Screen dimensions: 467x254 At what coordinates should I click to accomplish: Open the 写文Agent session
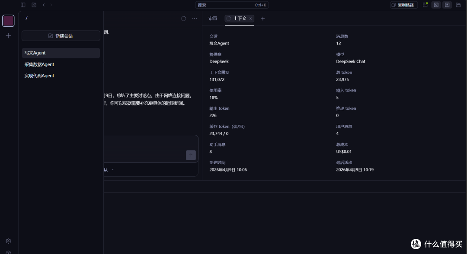[61, 53]
